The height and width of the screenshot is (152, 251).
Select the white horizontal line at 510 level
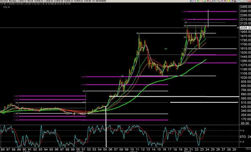click(x=204, y=102)
